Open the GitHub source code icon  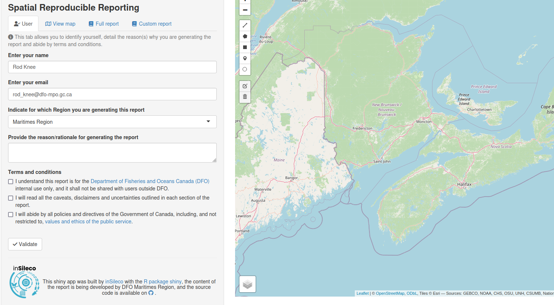(x=151, y=293)
